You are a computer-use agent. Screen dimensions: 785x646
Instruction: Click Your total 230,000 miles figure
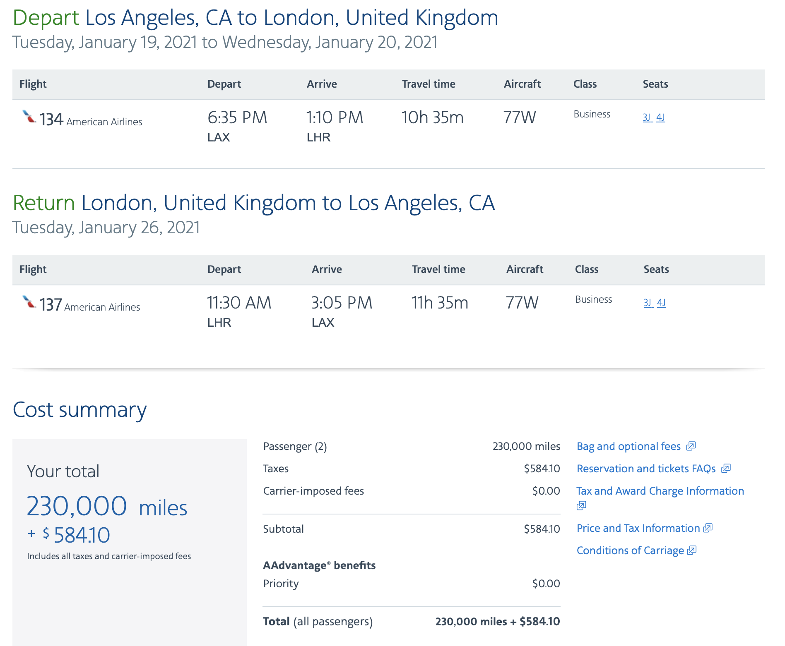pyautogui.click(x=107, y=506)
